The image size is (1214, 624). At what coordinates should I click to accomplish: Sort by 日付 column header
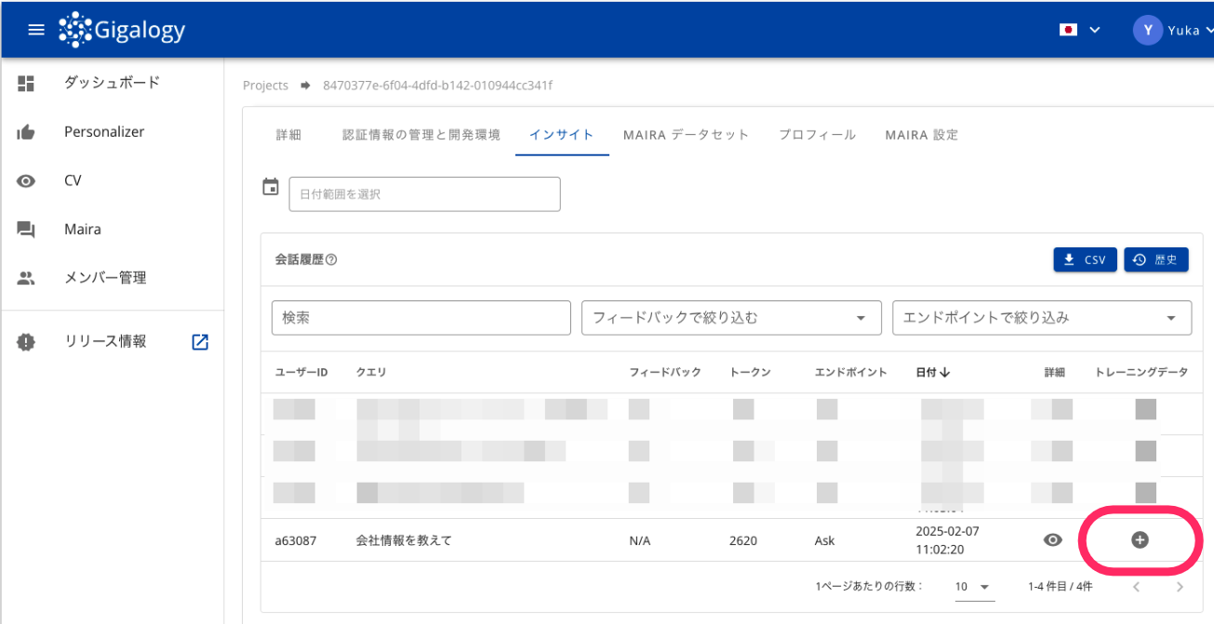pos(932,372)
